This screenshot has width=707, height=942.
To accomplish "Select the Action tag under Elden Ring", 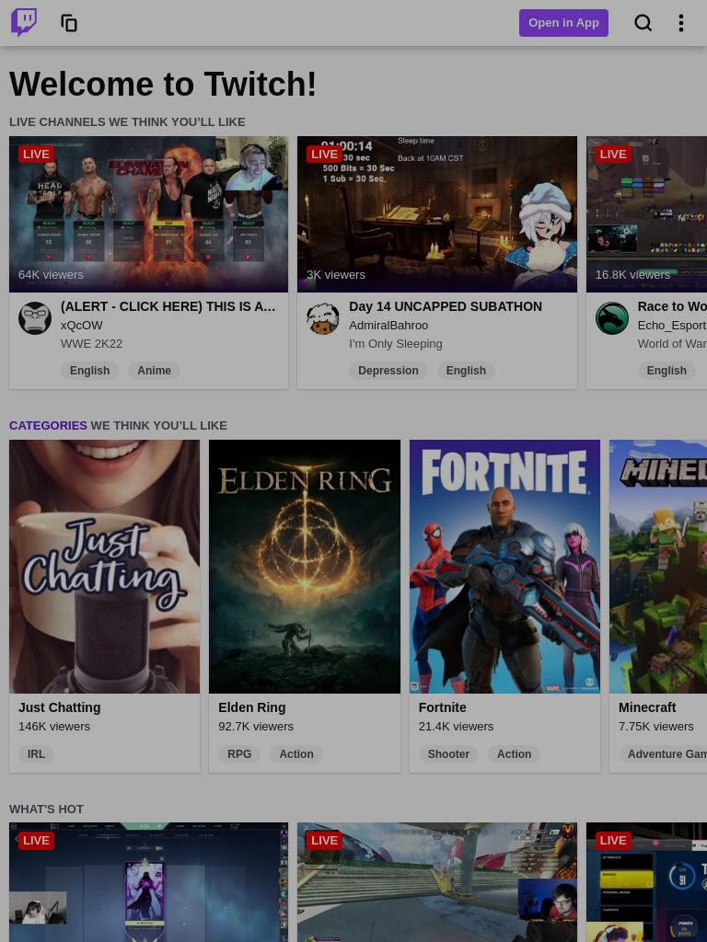I will pyautogui.click(x=296, y=754).
